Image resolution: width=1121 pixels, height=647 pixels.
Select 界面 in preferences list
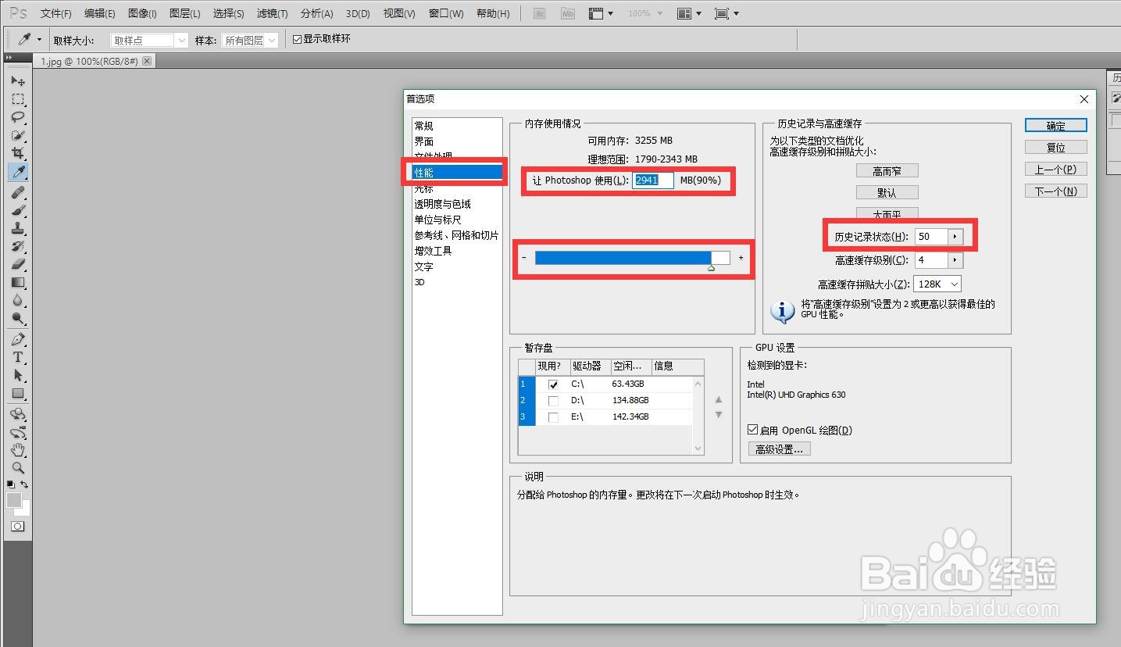[423, 141]
